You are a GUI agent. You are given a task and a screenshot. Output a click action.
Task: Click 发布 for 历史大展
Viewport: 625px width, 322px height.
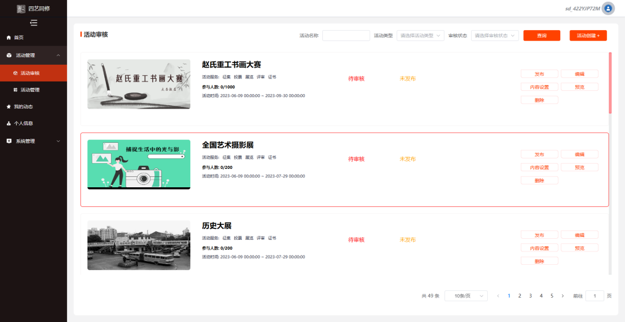pos(539,235)
